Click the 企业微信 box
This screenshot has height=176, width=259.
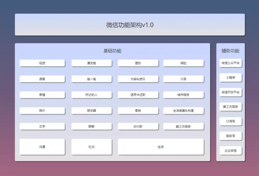(x=230, y=150)
